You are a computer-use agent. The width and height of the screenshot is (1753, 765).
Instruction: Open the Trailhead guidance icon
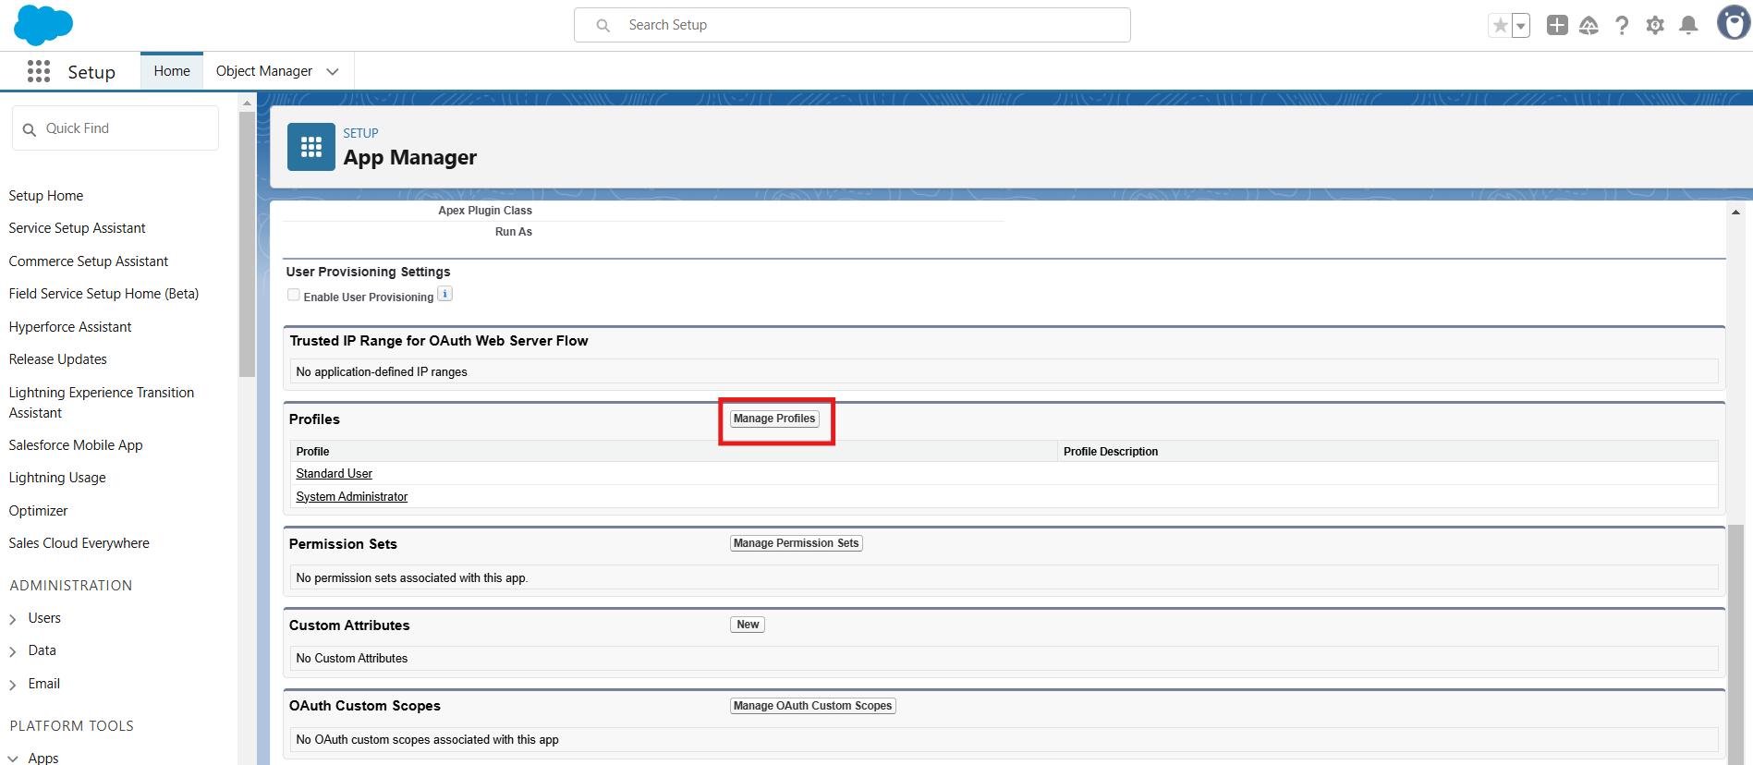(1589, 25)
